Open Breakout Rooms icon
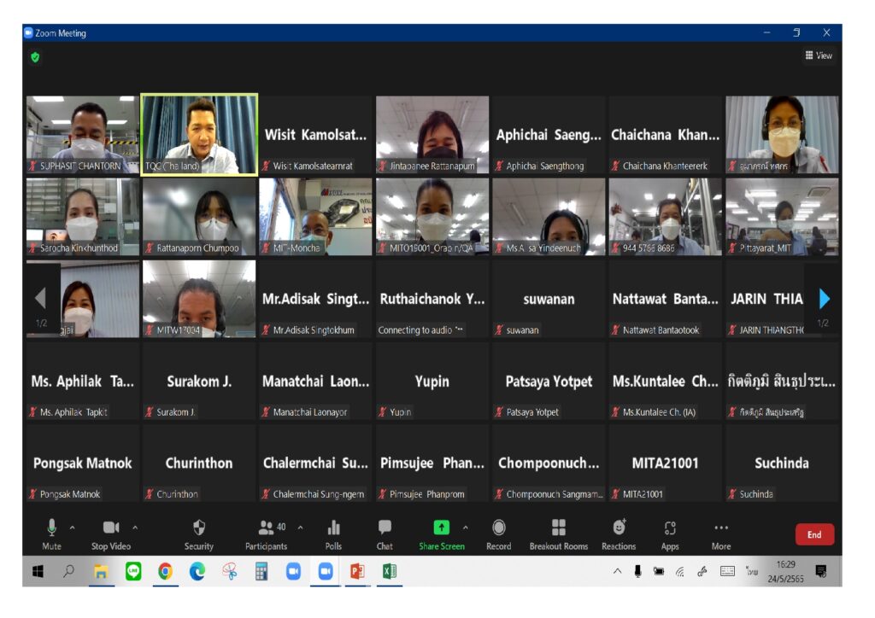This screenshot has width=875, height=618. pyautogui.click(x=558, y=528)
